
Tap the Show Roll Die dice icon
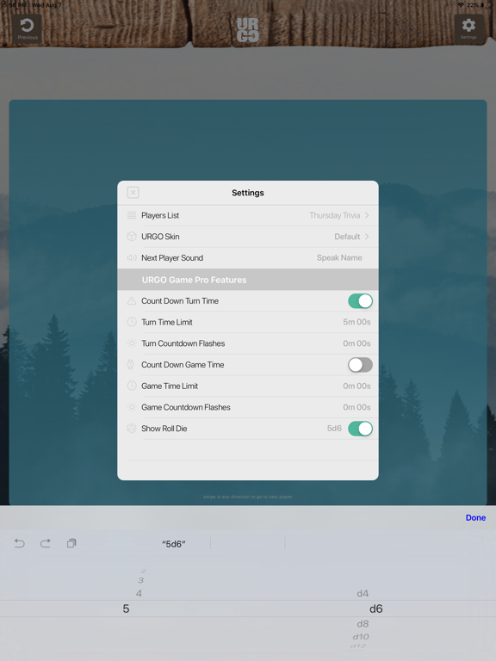click(x=132, y=429)
